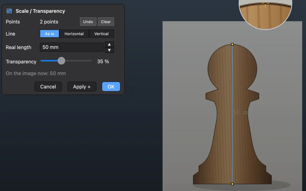Image resolution: width=306 pixels, height=191 pixels.
Task: Decrease real length with the down arrow
Action: [109, 50]
